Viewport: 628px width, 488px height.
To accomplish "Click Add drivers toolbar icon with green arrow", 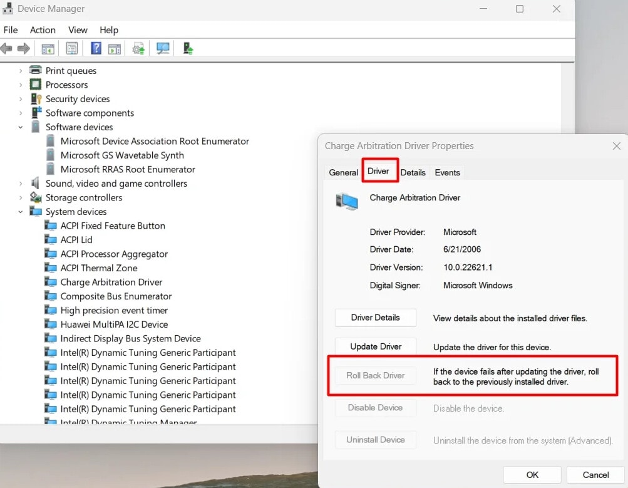I will [x=188, y=48].
